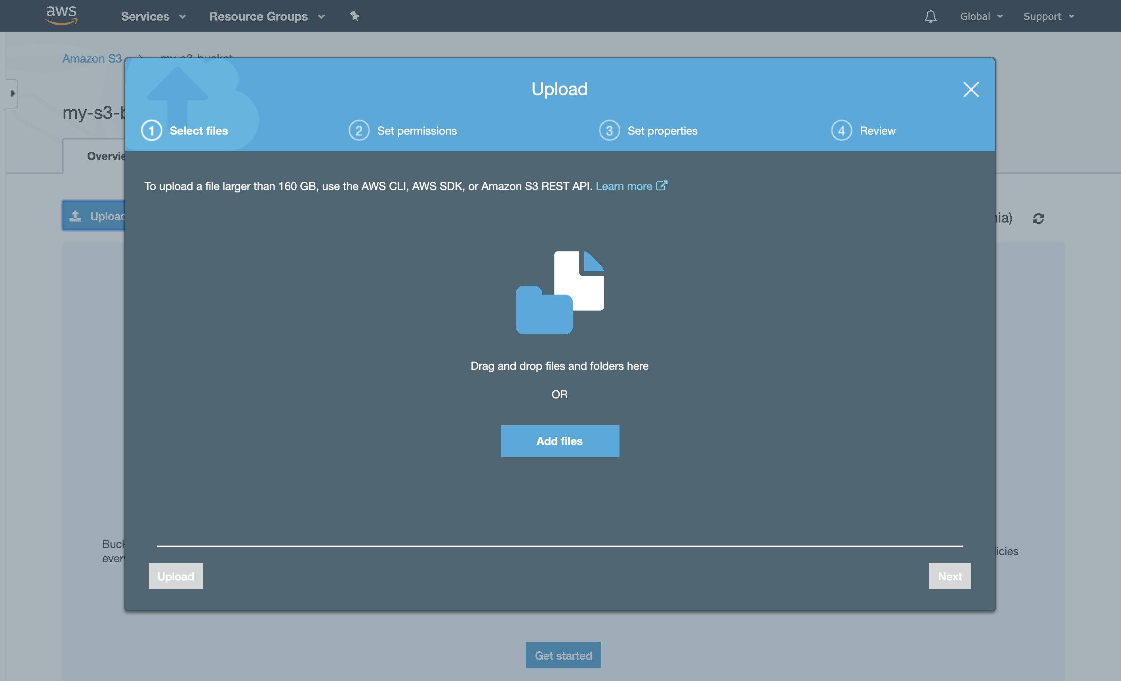This screenshot has height=681, width=1121.
Task: Open the Global region dropdown
Action: pos(981,16)
